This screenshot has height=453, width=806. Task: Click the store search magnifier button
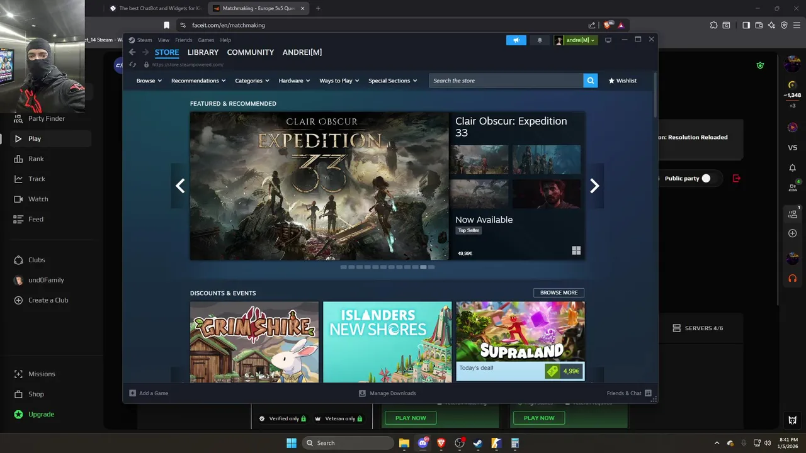point(590,81)
